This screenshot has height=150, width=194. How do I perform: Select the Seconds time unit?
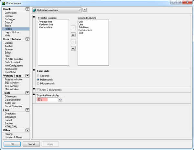point(38,76)
